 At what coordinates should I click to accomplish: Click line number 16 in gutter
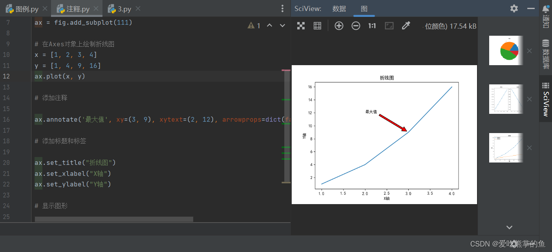coord(7,119)
